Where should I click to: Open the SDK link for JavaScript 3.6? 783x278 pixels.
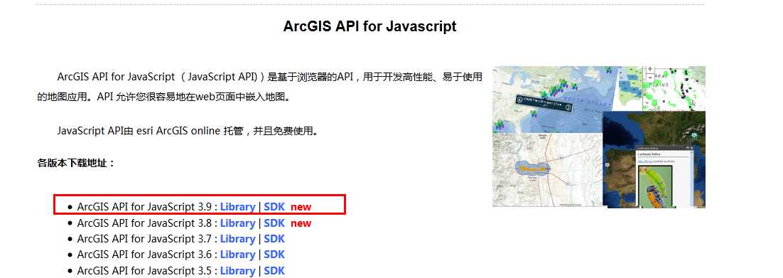[274, 255]
